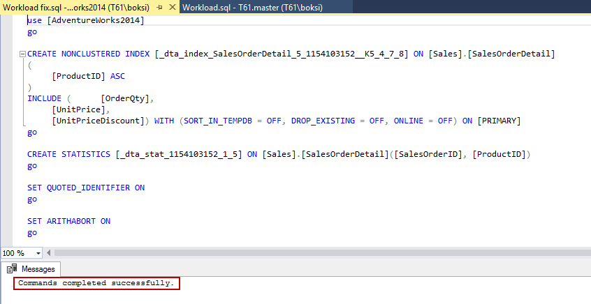Screen dimensions: 591x304
Task: Click the 'go' after SET ARITHABORT ON
Action: [x=32, y=233]
